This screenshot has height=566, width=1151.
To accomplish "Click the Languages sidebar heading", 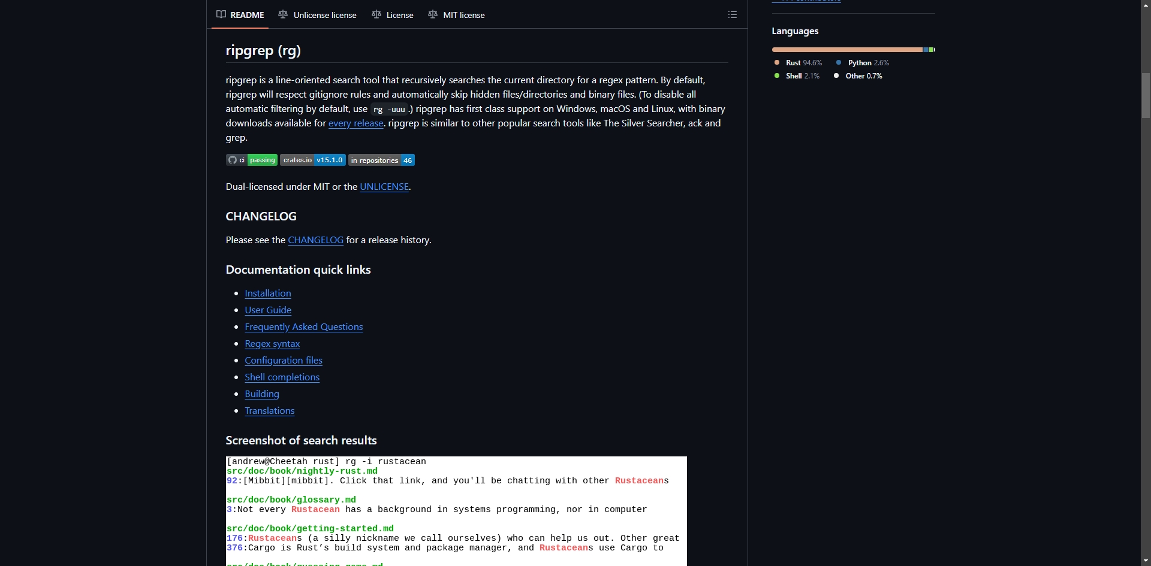I will [x=795, y=31].
